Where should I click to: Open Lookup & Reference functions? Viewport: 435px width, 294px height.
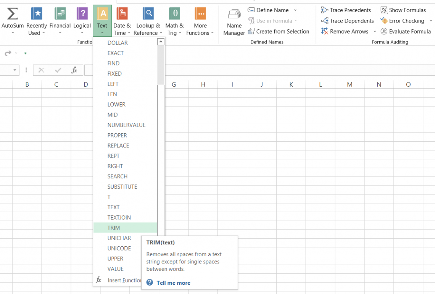tap(148, 14)
